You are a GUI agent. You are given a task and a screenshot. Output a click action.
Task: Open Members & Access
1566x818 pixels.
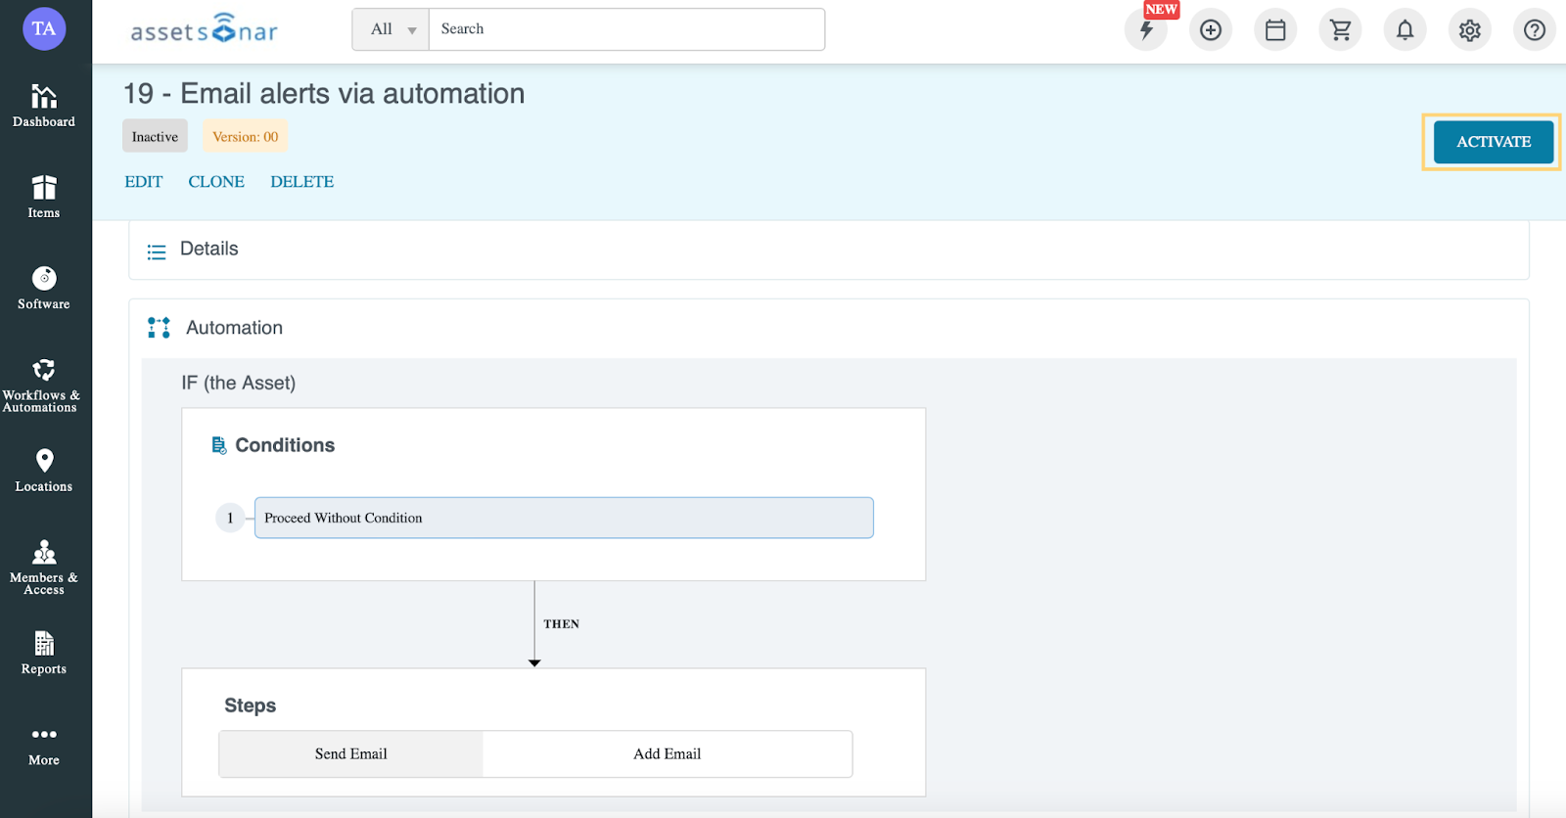[44, 567]
